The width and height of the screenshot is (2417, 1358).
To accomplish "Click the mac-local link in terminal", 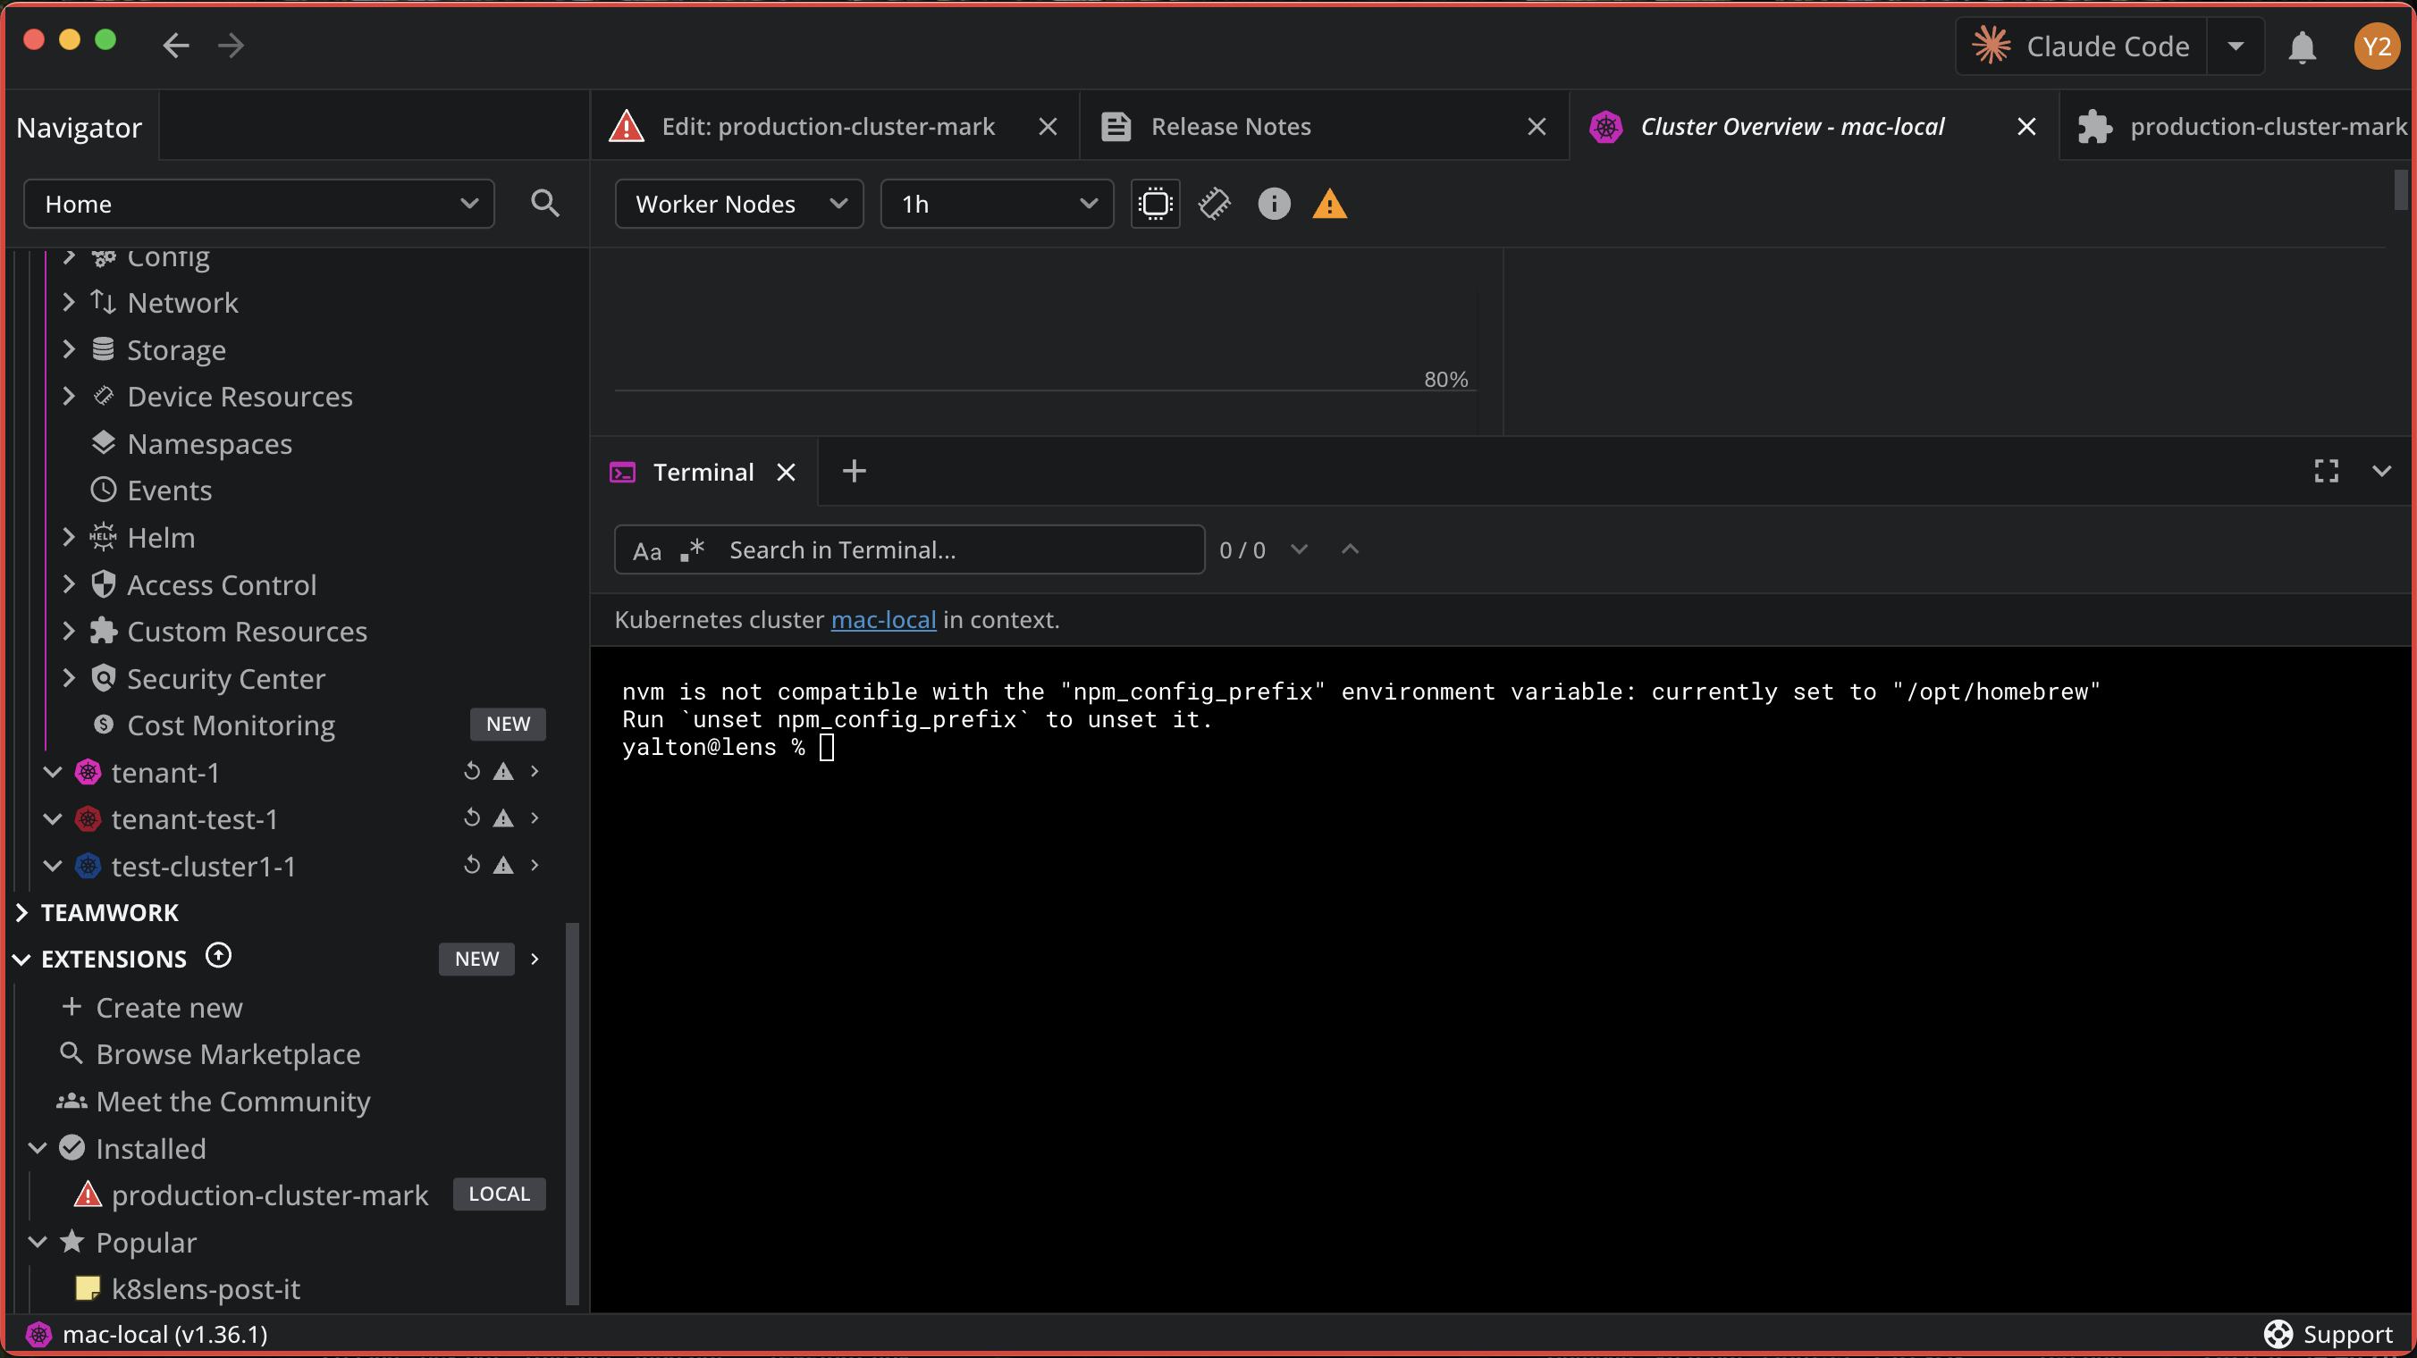I will coord(883,620).
